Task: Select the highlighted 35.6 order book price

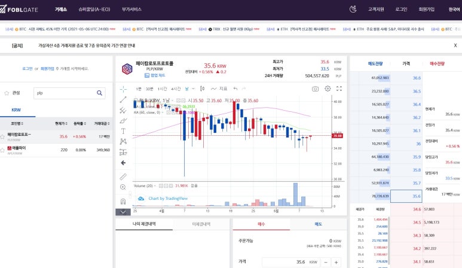Action: click(406, 196)
